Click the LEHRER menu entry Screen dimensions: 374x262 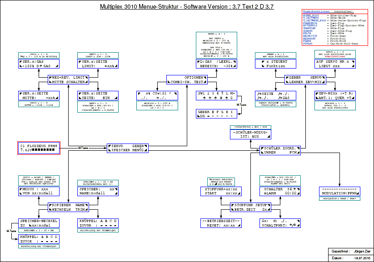click(296, 82)
